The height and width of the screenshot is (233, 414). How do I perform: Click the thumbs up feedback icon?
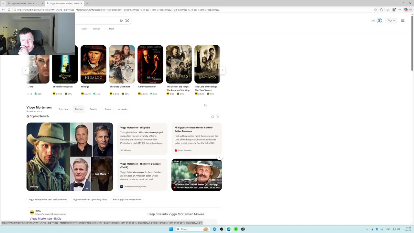tap(212, 116)
